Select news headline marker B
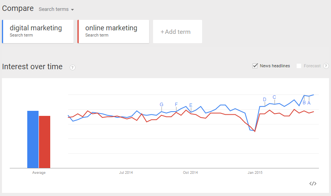 304,103
